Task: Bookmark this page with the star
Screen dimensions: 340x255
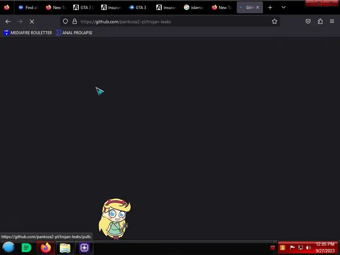Action: click(275, 22)
